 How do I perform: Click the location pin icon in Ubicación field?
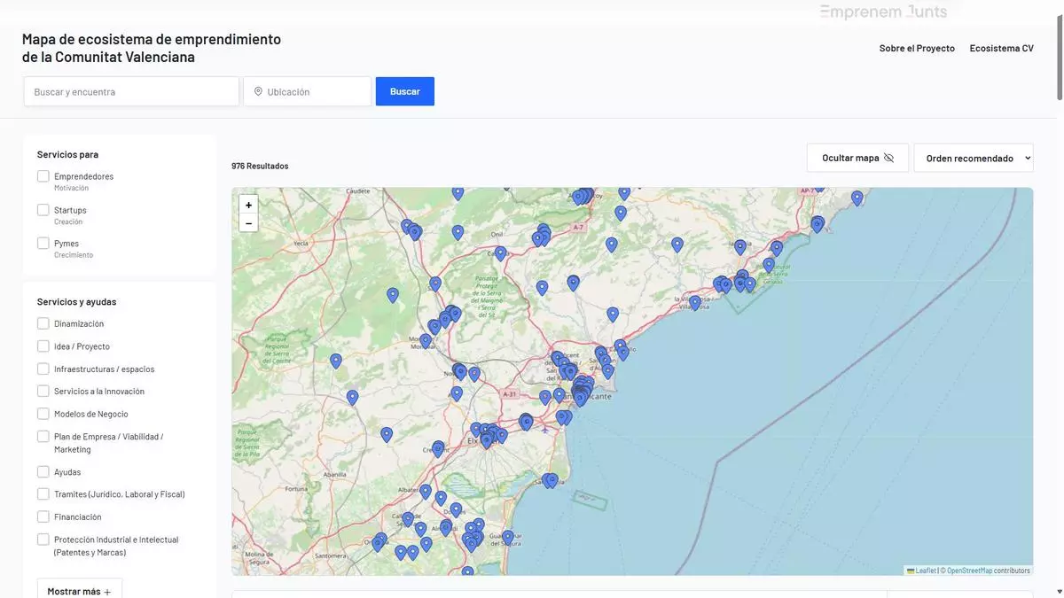(x=258, y=91)
